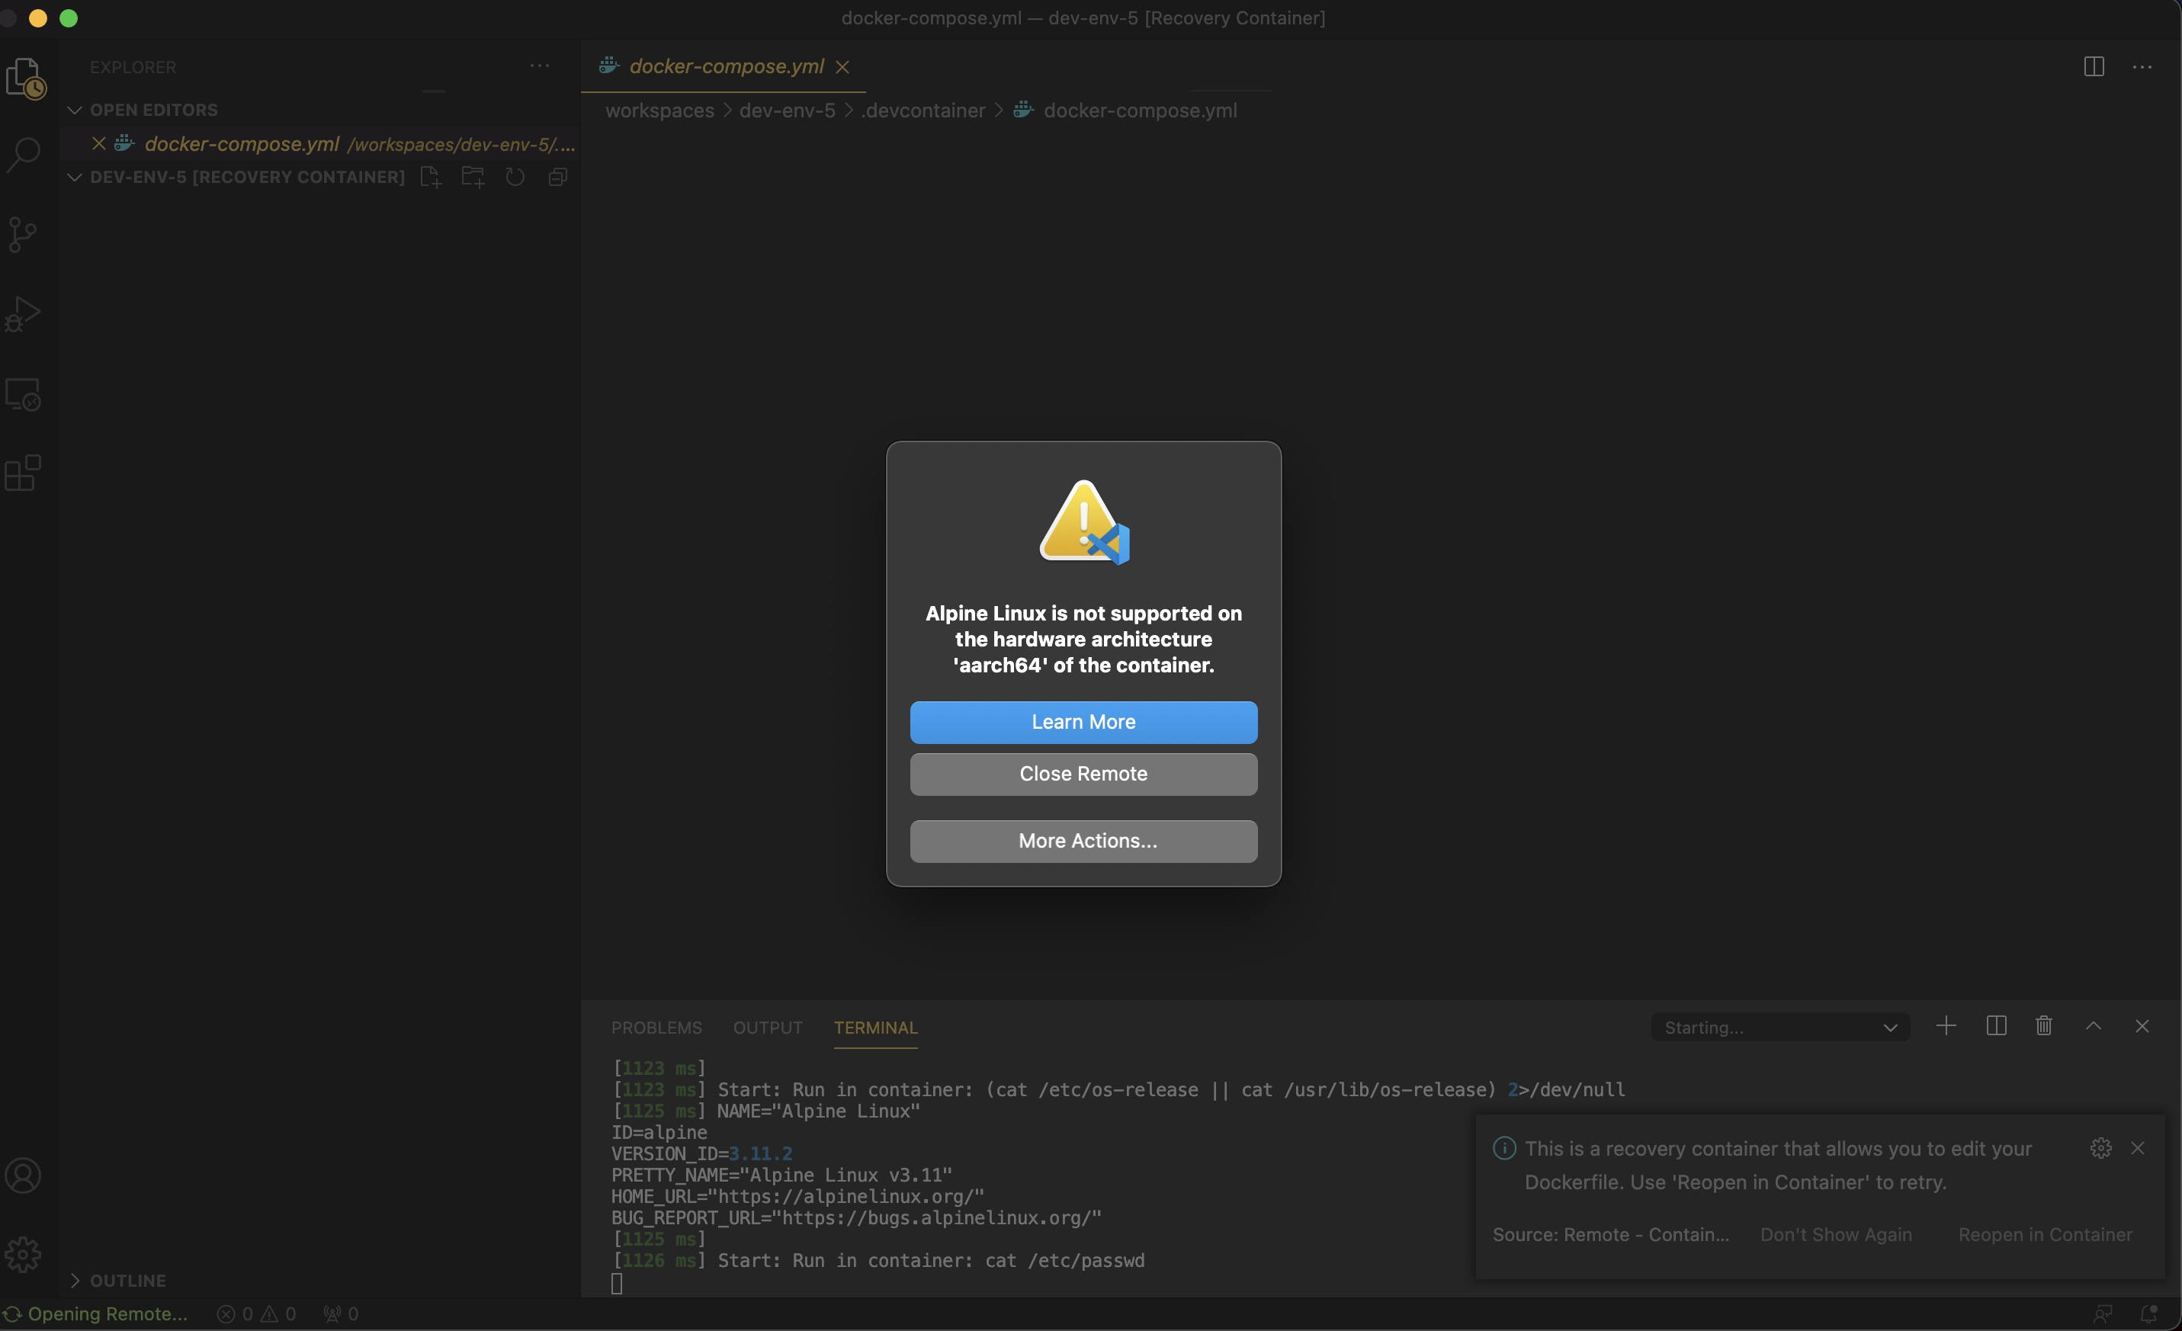Open the terminal profile dropdown

(1890, 1028)
